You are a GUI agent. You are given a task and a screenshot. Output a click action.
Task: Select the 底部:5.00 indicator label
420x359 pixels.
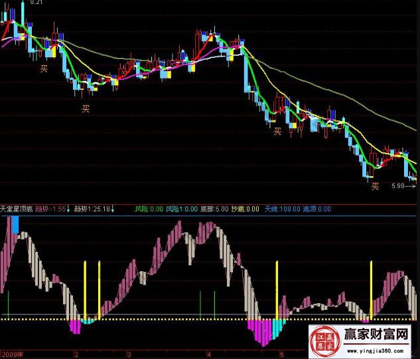pyautogui.click(x=214, y=209)
